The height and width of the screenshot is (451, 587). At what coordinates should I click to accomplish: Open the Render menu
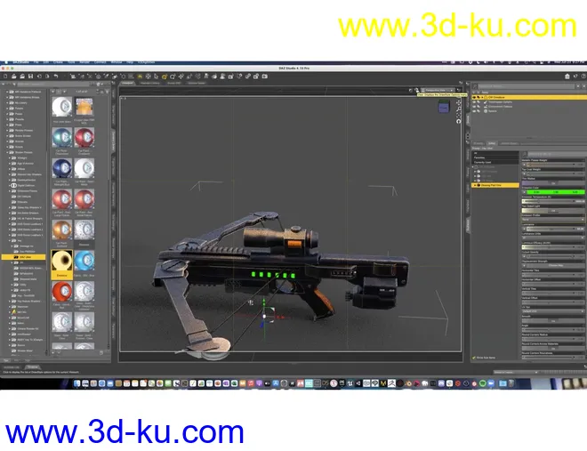pos(84,62)
